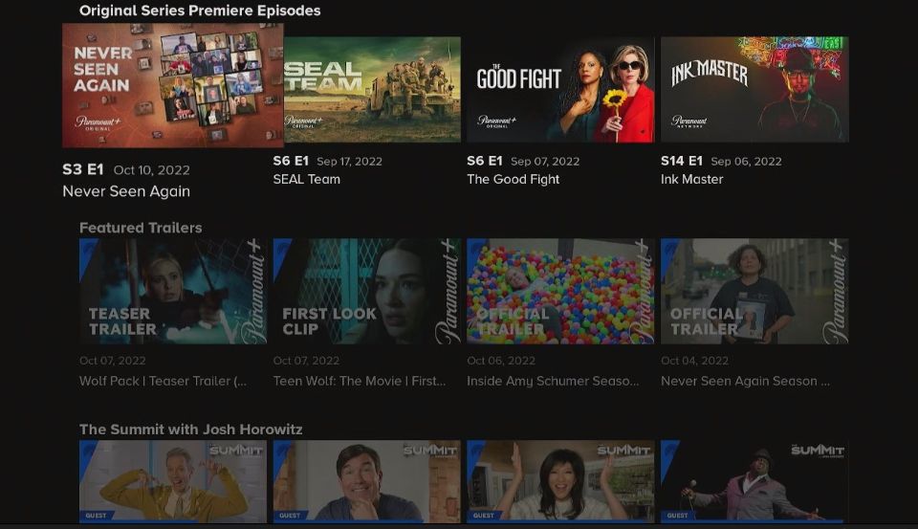This screenshot has width=918, height=529.
Task: Open The Good Fight premiere thumbnail
Action: (560, 90)
